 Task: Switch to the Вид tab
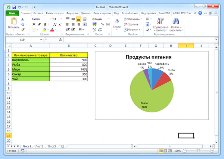click(116, 13)
